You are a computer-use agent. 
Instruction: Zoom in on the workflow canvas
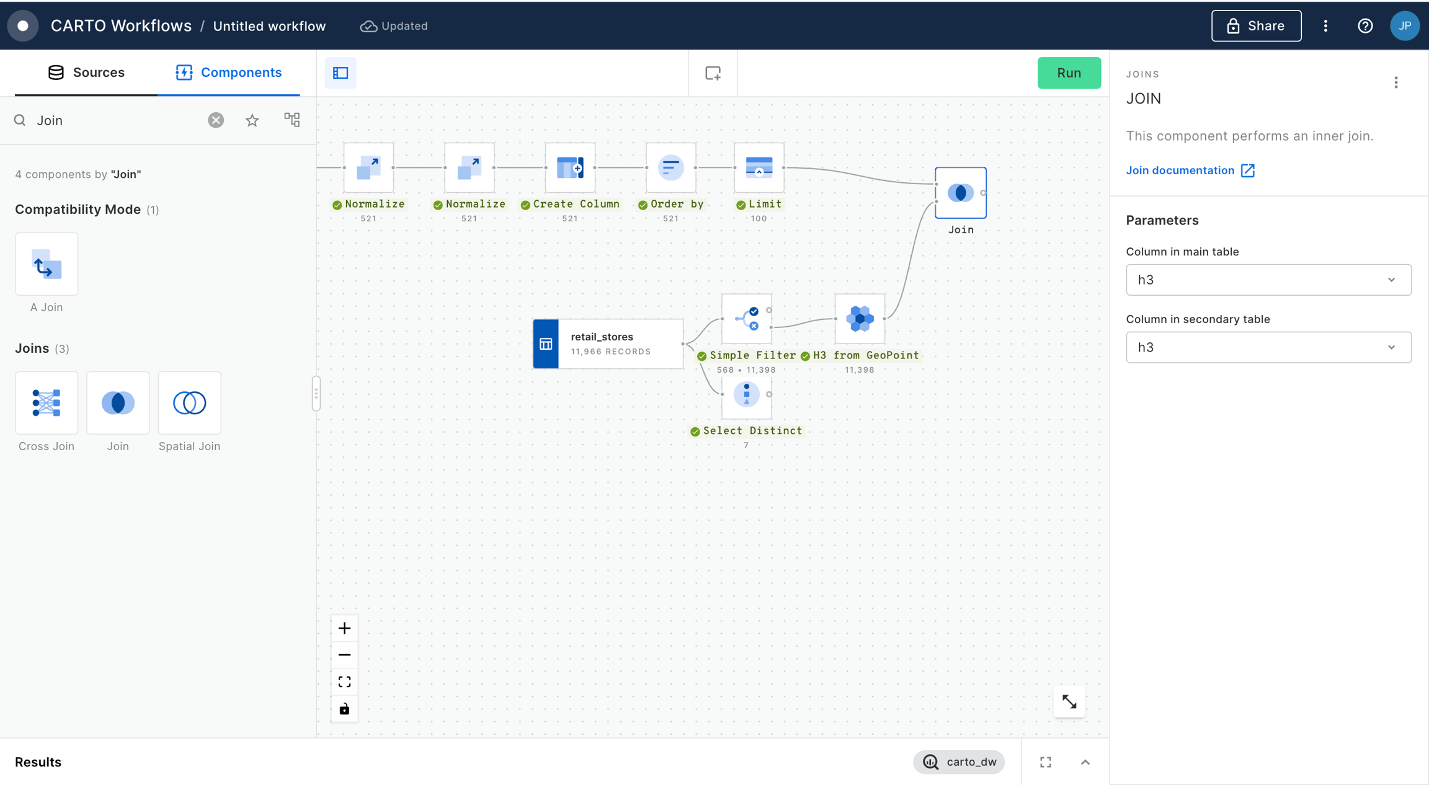(344, 628)
